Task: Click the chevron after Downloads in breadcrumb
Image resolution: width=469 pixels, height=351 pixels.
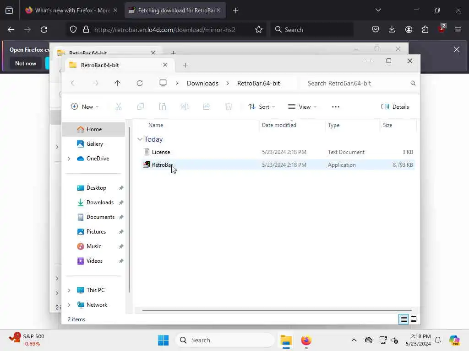Action: tap(228, 83)
